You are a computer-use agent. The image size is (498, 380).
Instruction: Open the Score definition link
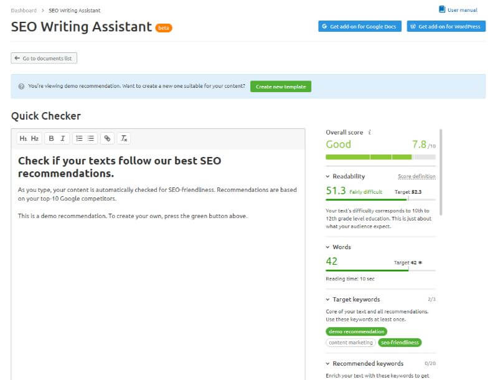pyautogui.click(x=417, y=176)
